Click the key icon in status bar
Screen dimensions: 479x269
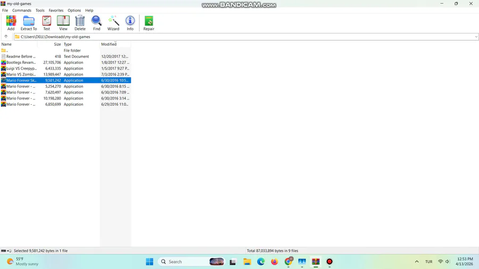[x=10, y=251]
